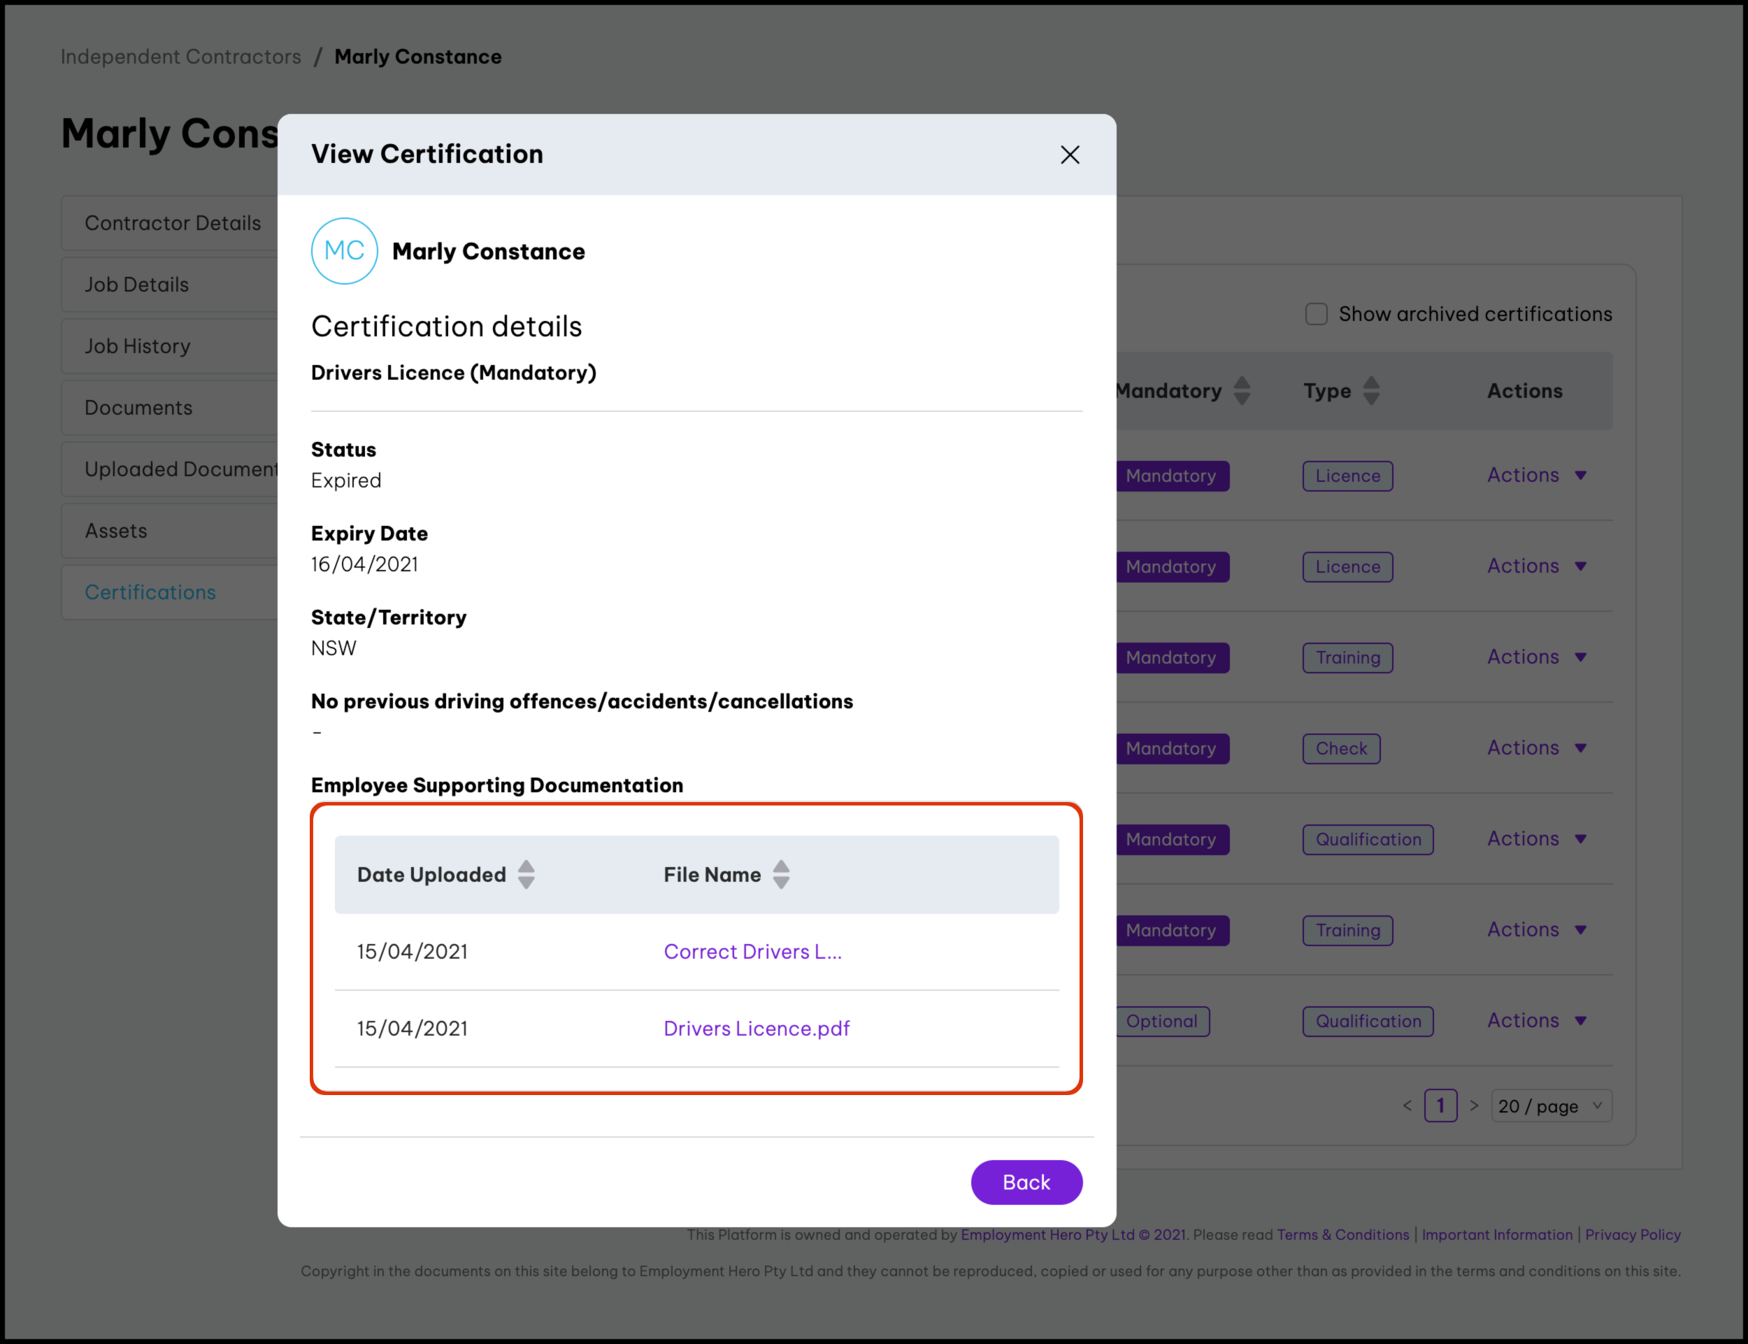Open Actions dropdown for Optional Qualification row

1536,1021
